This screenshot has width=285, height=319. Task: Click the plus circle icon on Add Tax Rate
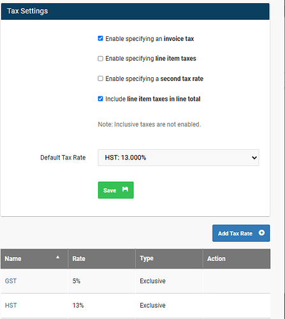coord(261,233)
